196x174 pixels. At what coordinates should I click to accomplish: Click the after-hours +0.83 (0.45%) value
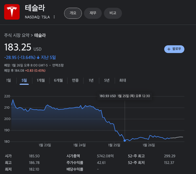coord(35,71)
